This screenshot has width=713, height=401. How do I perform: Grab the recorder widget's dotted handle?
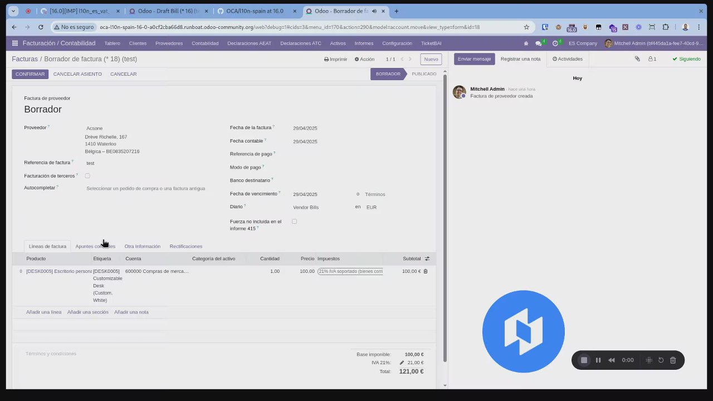coord(649,360)
